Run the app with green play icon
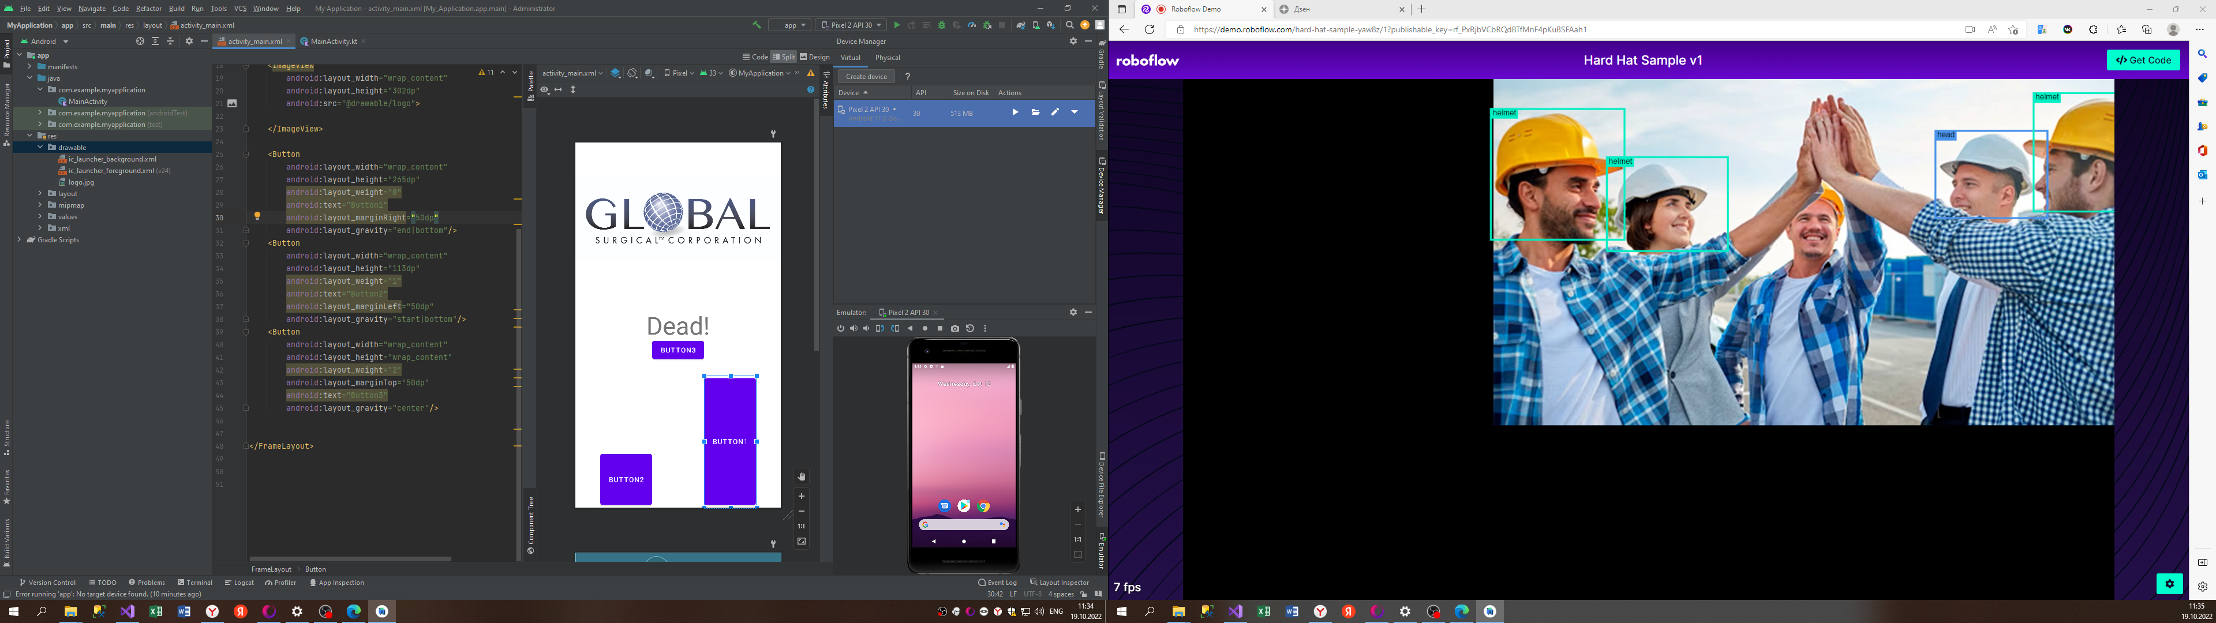Image resolution: width=2216 pixels, height=623 pixels. (897, 25)
